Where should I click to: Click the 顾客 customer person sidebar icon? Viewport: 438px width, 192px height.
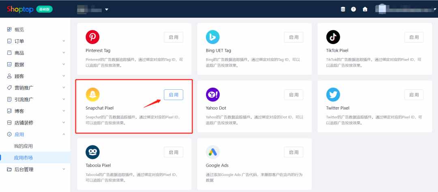(9, 76)
